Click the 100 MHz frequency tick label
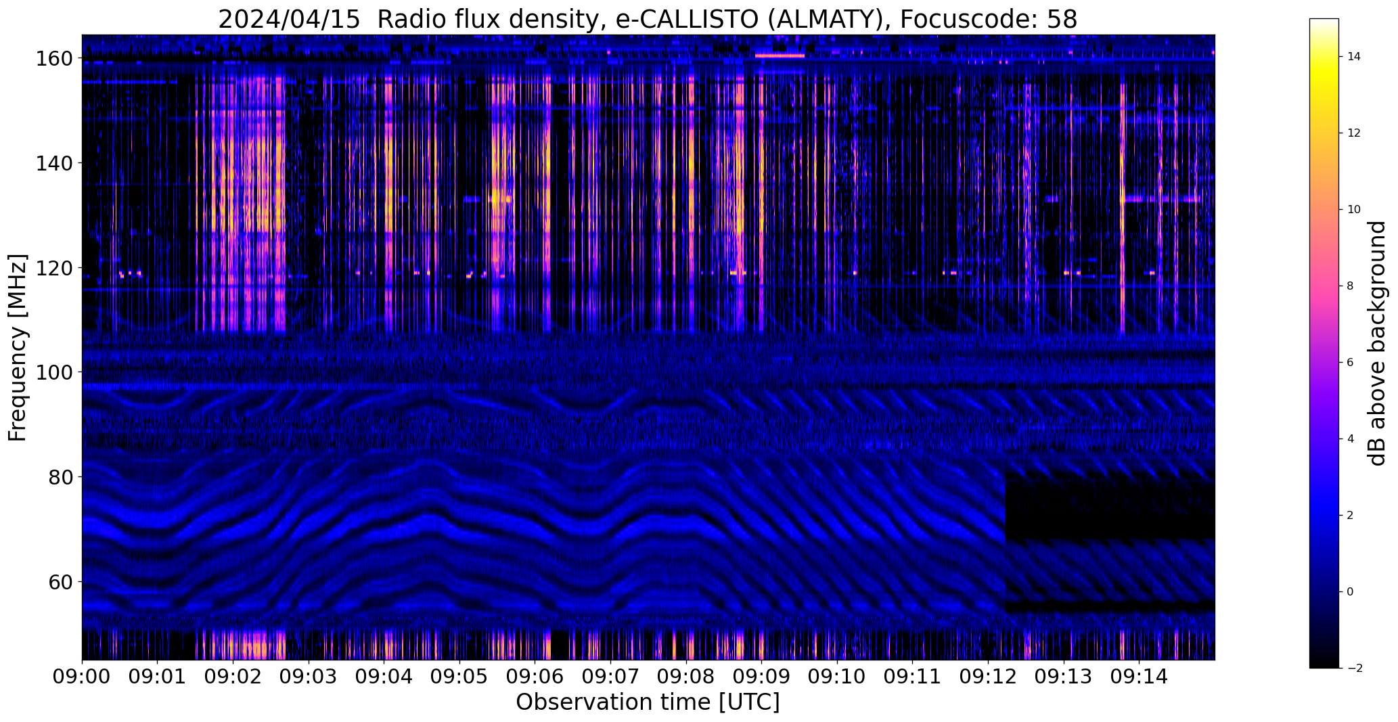Screen dimensions: 1398x722 [53, 372]
